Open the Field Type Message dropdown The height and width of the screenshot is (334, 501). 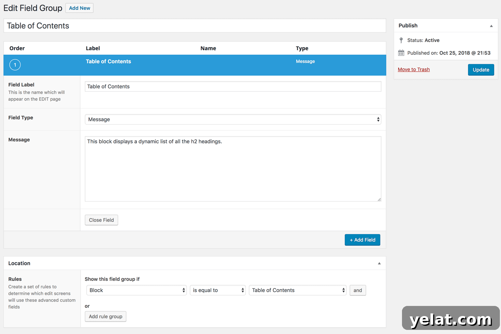coord(233,119)
